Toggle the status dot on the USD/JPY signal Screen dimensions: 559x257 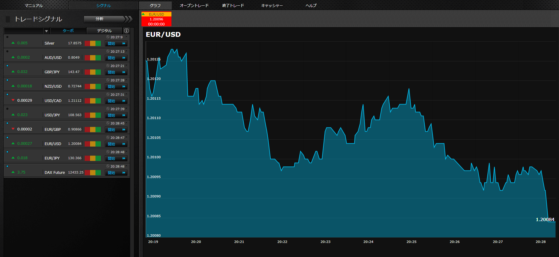tap(7, 109)
